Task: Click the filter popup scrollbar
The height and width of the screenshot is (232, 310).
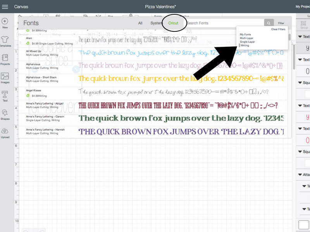Action: pyautogui.click(x=289, y=37)
